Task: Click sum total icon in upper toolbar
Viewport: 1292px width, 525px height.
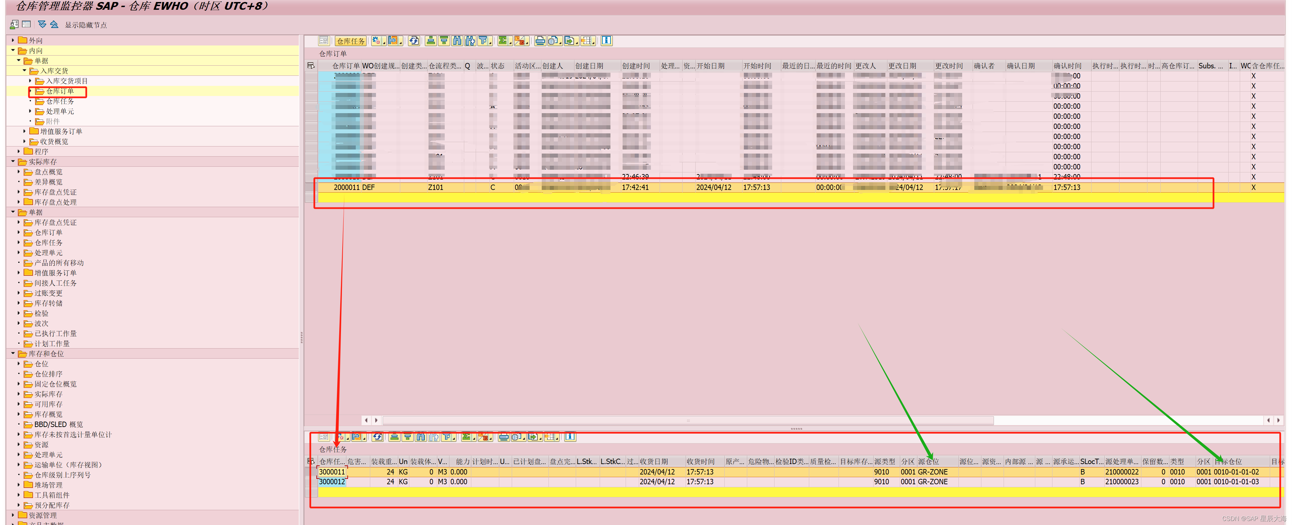Action: (x=503, y=41)
